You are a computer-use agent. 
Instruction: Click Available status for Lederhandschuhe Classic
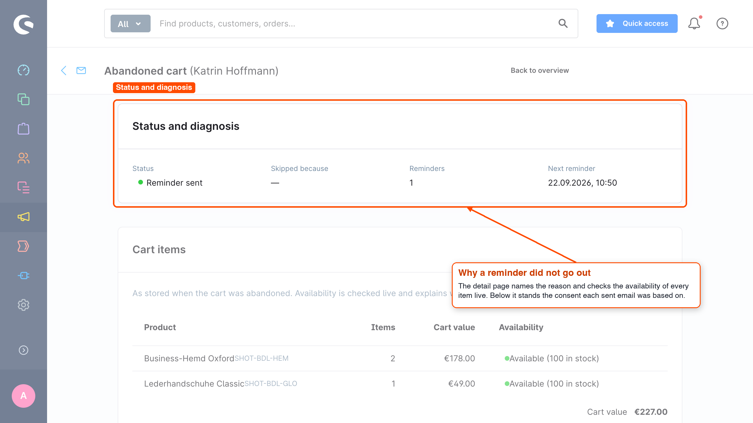pos(552,384)
